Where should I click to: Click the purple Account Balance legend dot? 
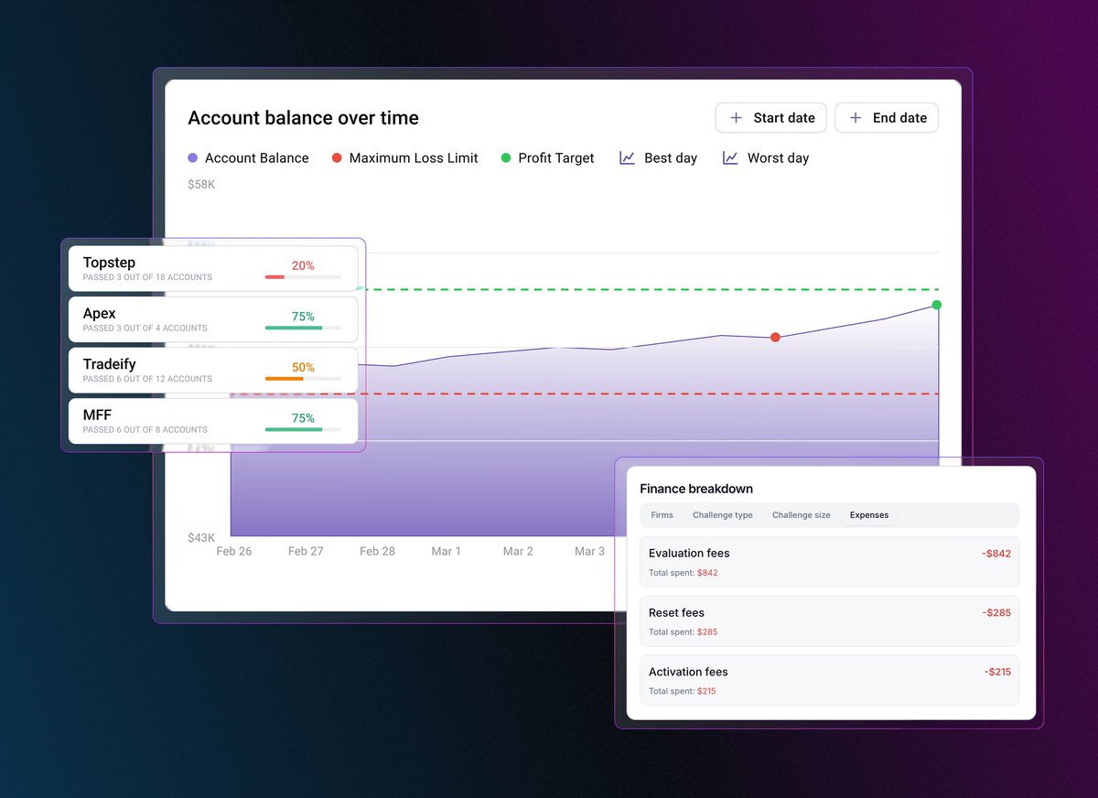pyautogui.click(x=192, y=158)
